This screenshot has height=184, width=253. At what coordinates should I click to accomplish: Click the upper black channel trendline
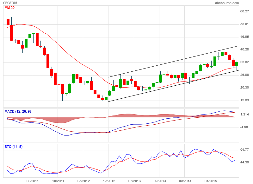173,62
